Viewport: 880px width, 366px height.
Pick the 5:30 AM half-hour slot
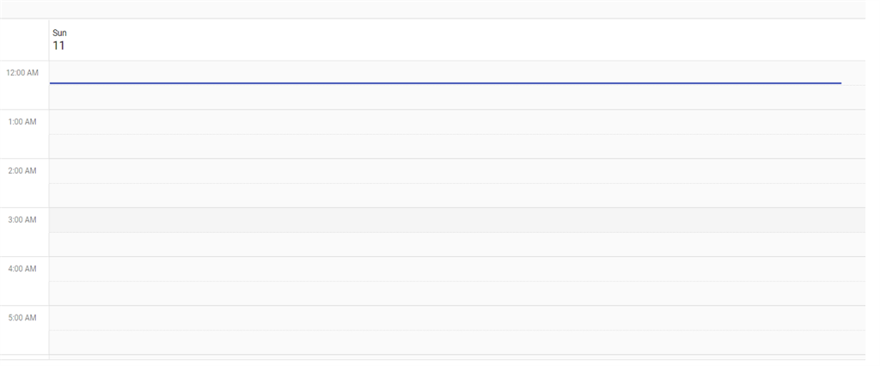click(x=455, y=343)
